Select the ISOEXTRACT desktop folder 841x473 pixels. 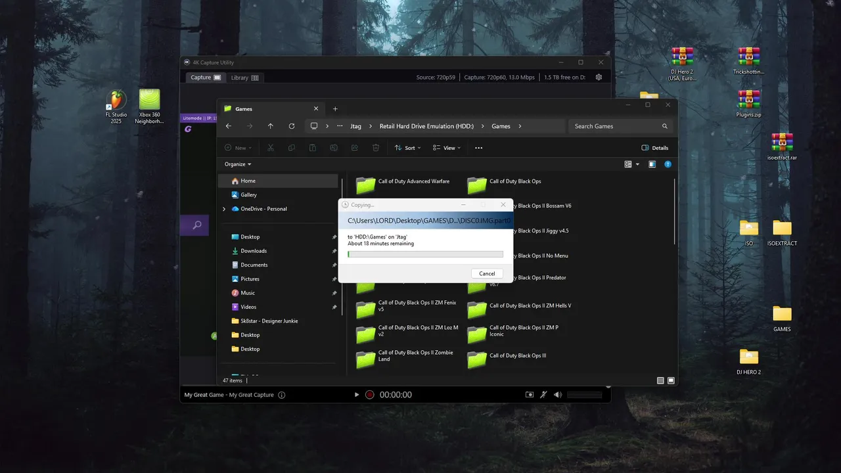(782, 233)
